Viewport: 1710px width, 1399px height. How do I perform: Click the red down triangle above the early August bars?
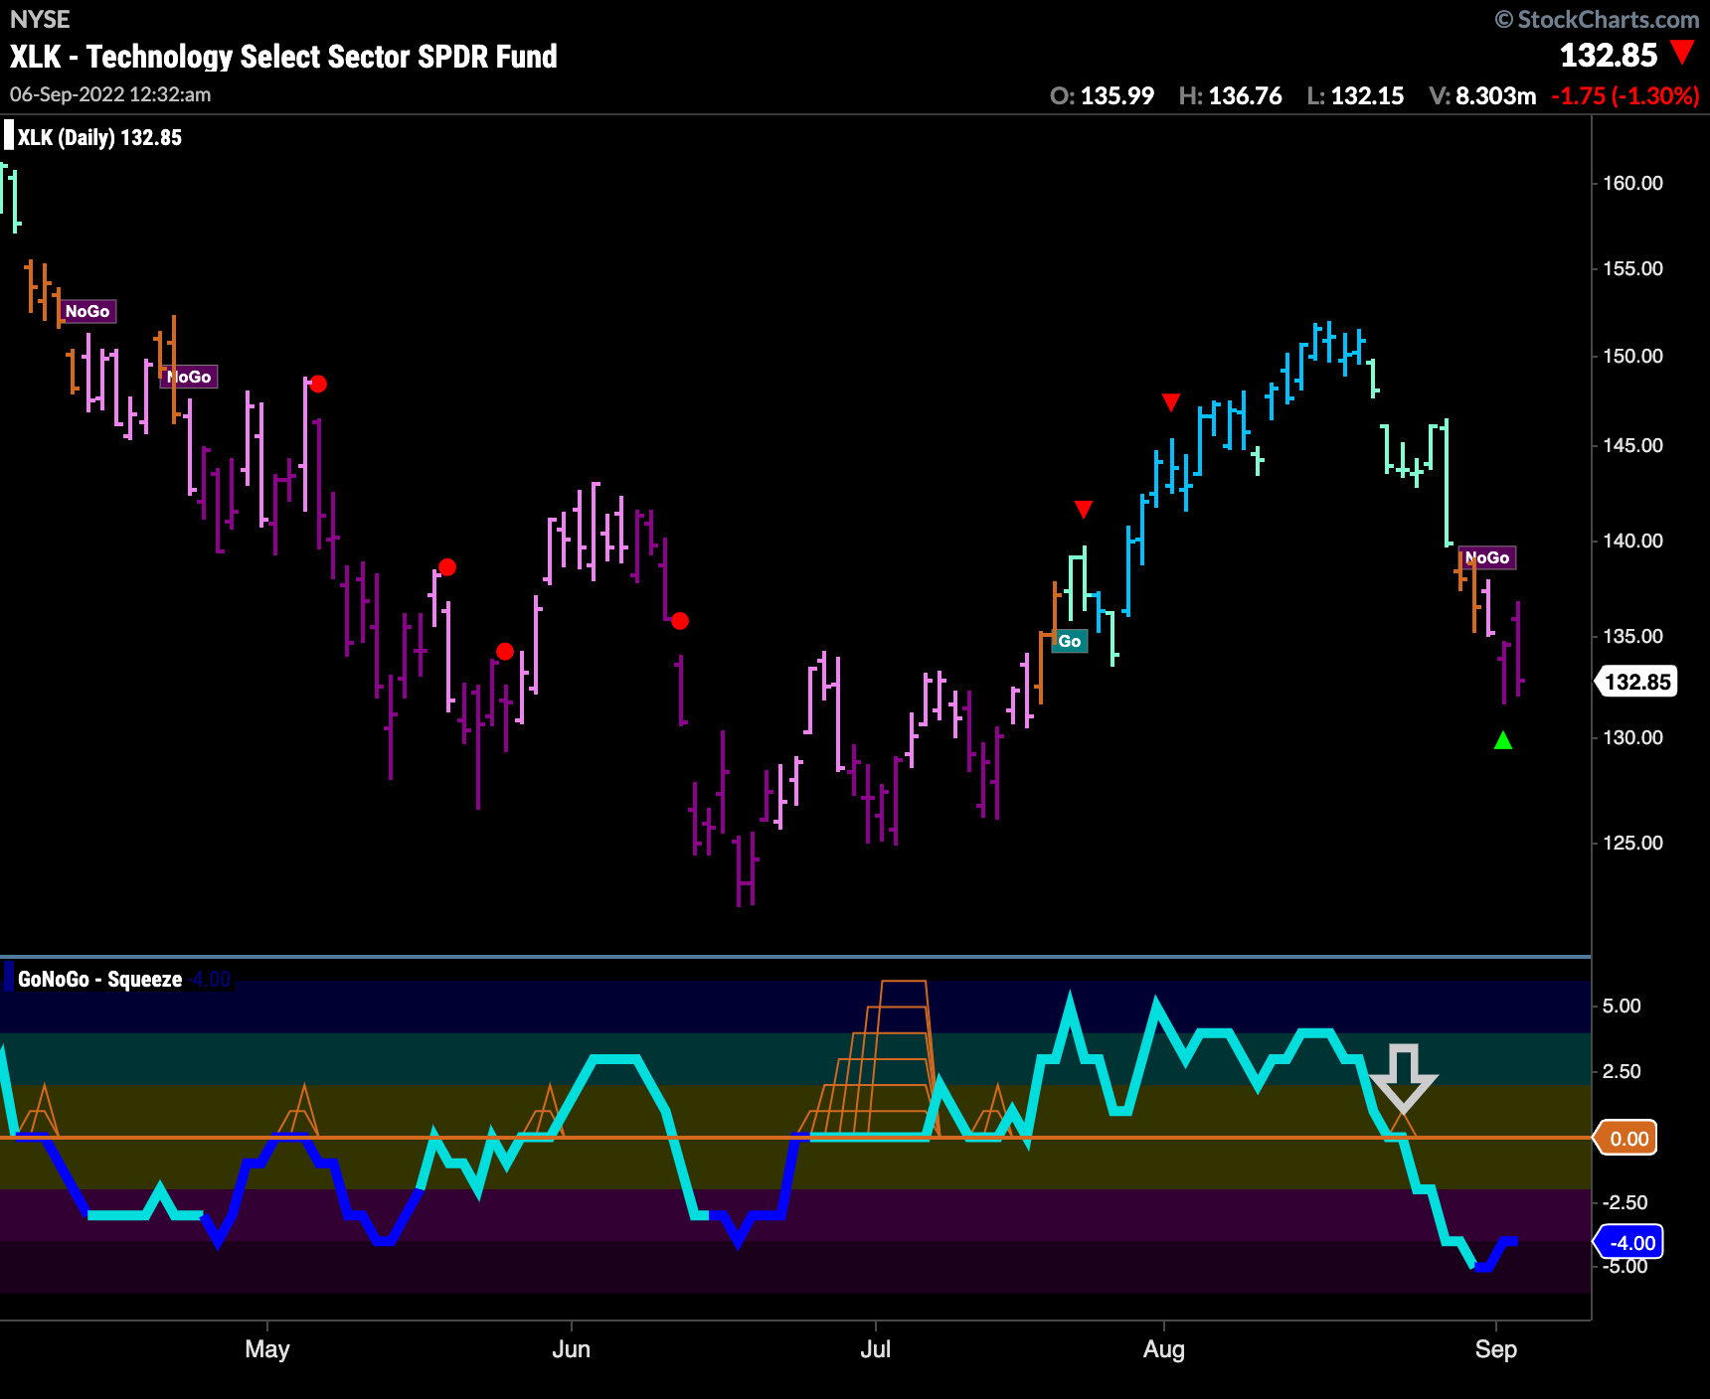click(x=1171, y=402)
